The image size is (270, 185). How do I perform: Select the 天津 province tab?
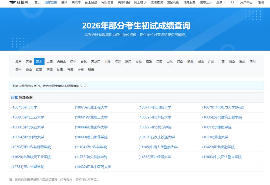click(x=29, y=61)
